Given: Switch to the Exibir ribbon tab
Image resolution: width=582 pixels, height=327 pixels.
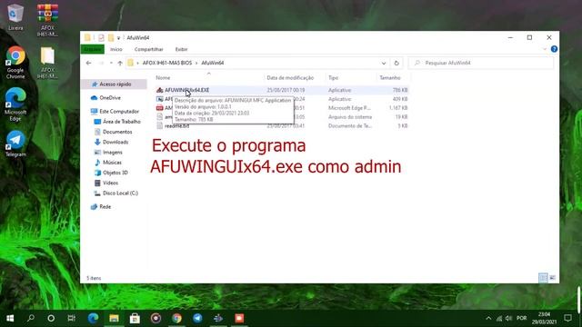Looking at the screenshot, I should pos(182,49).
